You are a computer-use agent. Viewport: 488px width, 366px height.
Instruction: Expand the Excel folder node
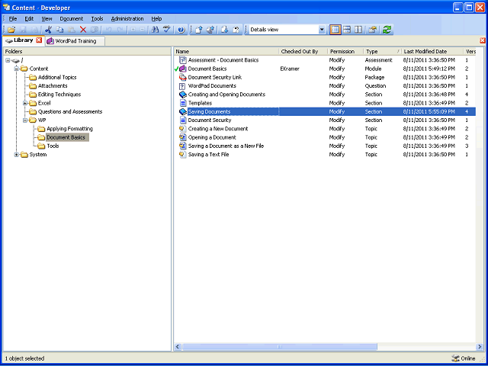click(x=25, y=103)
